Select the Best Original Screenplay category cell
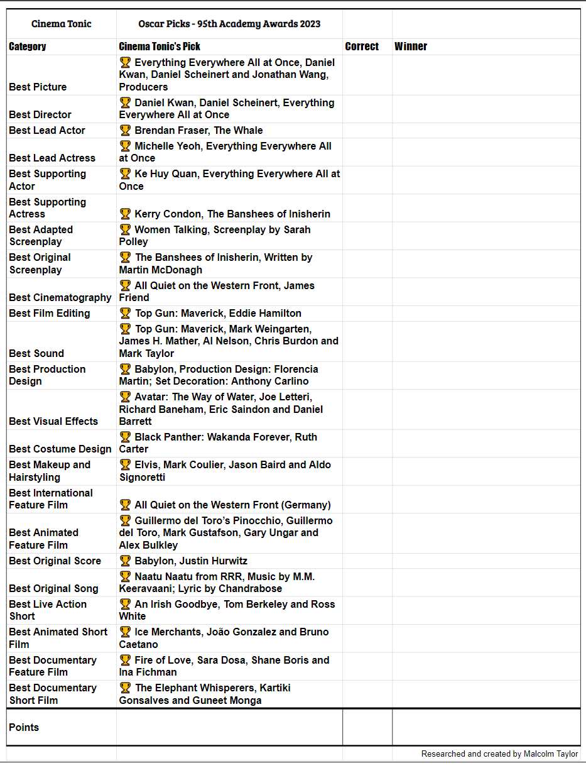The width and height of the screenshot is (586, 768). (62, 263)
